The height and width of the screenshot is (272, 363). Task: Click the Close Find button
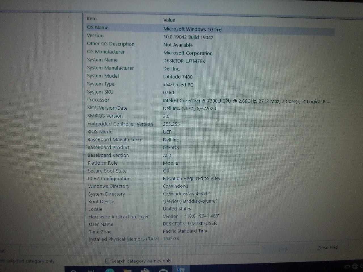(x=328, y=248)
